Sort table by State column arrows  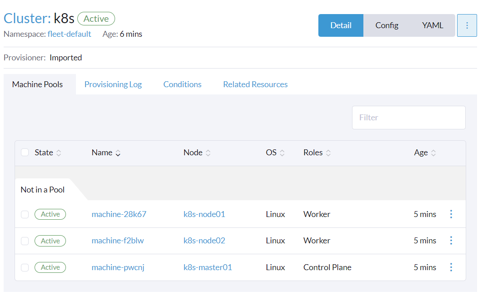click(x=59, y=153)
